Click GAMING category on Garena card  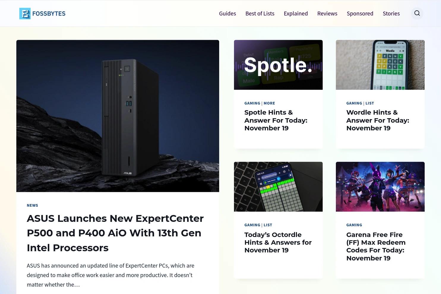point(354,225)
